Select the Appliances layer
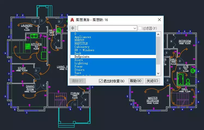Viewport: 204px width, 130px height. pyautogui.click(x=113, y=37)
